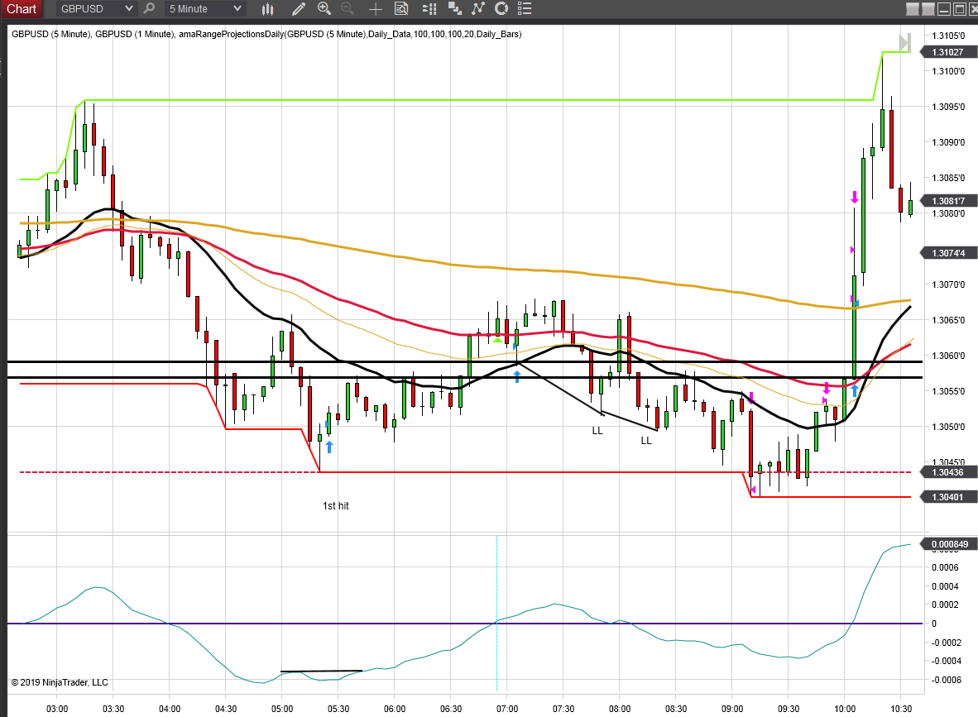Click the first link-window button in title bar
The width and height of the screenshot is (978, 717).
point(913,9)
